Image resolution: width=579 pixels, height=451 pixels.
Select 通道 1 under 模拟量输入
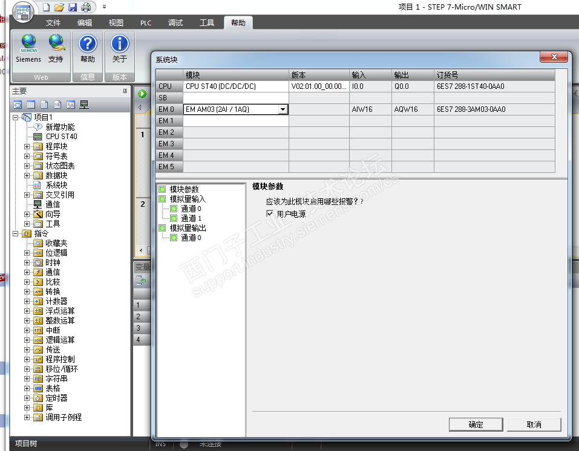click(191, 218)
